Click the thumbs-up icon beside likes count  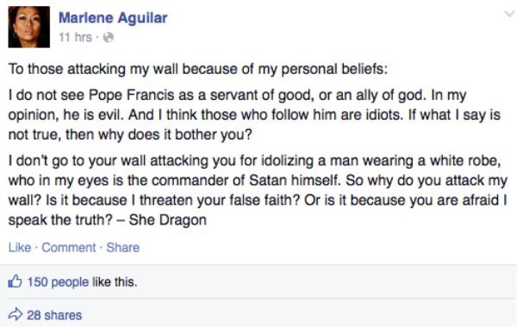(15, 281)
